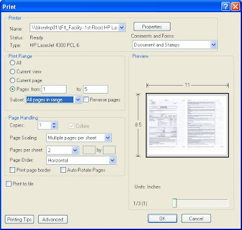Select the Pages from radio button
Viewport: 242px width, 230px height.
pyautogui.click(x=13, y=89)
